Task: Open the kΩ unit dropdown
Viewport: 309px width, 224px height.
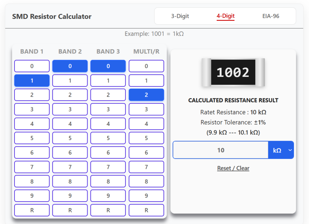Action: pos(281,150)
